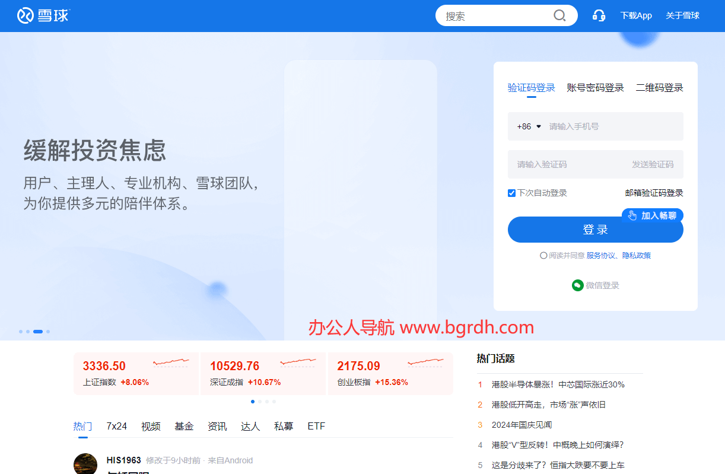This screenshot has height=474, width=725.
Task: Click the green WeChat login icon
Action: tap(577, 285)
